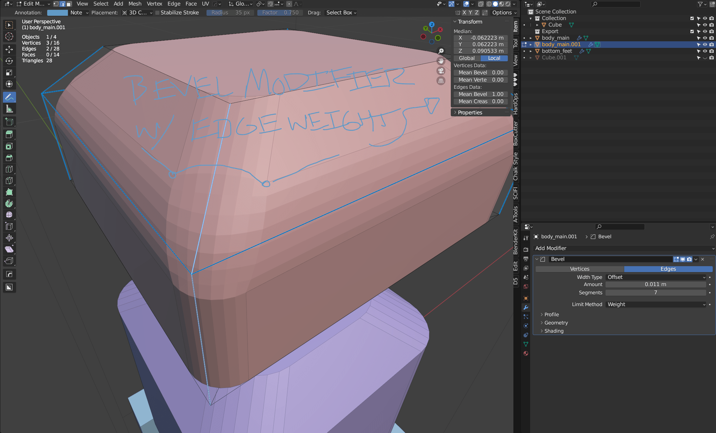Open the Add Modifier dropdown

coord(623,248)
